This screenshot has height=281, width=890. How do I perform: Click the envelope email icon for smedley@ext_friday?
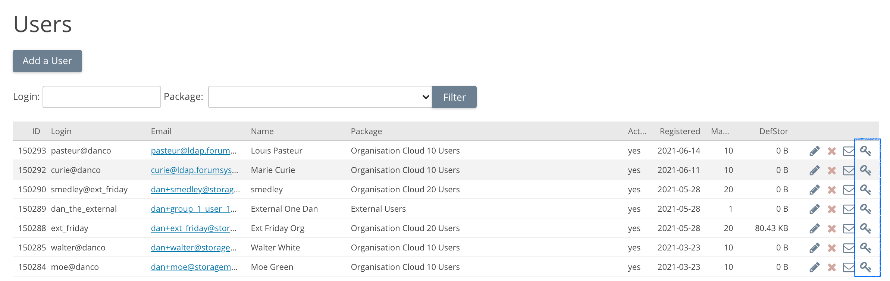pyautogui.click(x=849, y=190)
